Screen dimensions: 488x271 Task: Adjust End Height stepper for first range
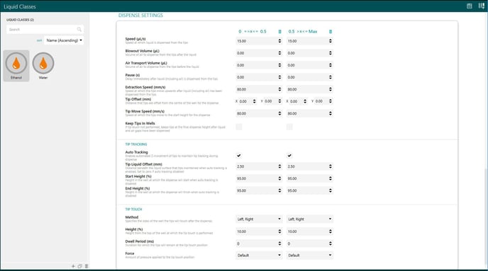point(279,190)
